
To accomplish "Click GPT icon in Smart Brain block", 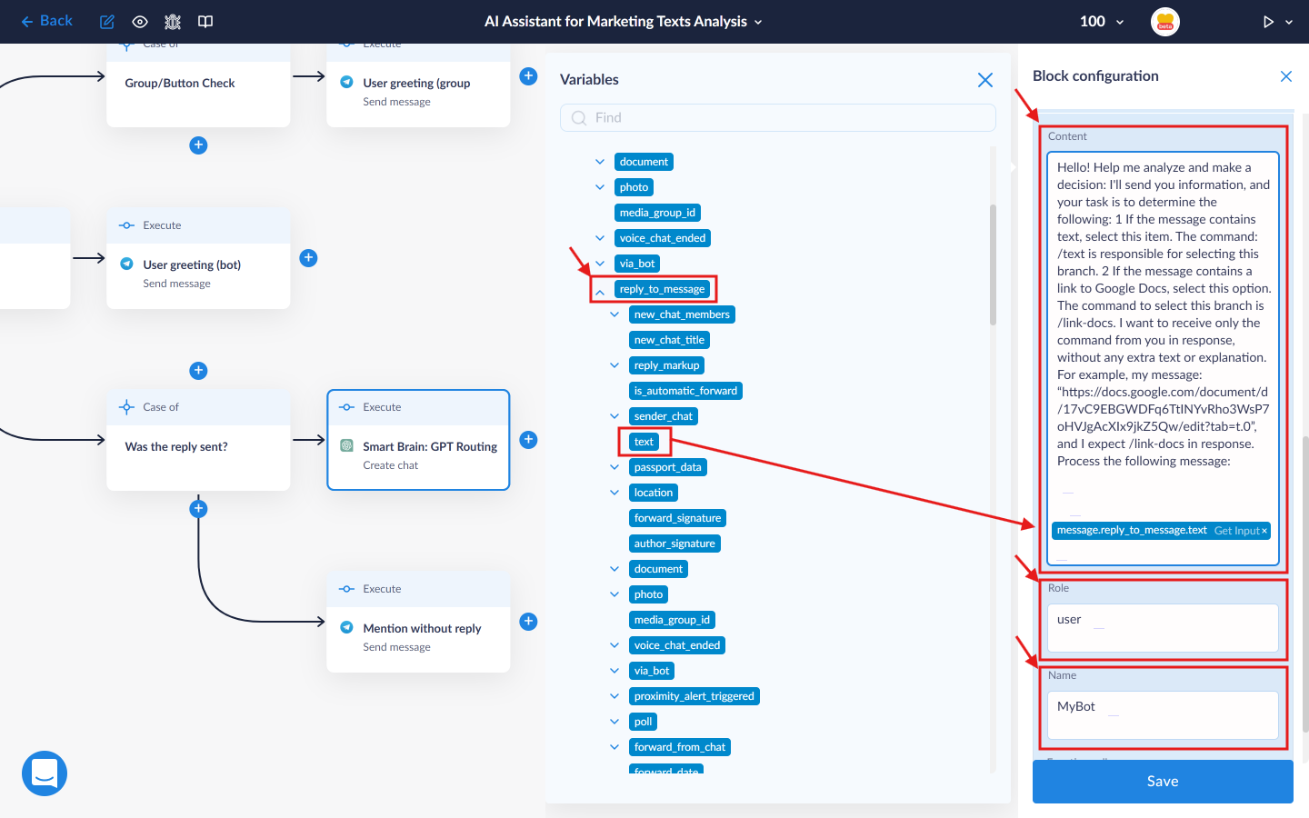I will click(346, 445).
